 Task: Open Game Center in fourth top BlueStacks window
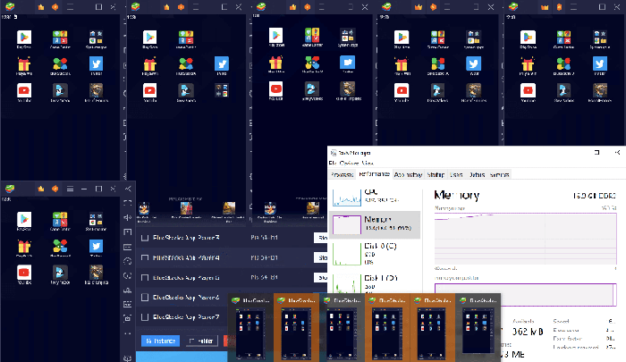click(437, 38)
